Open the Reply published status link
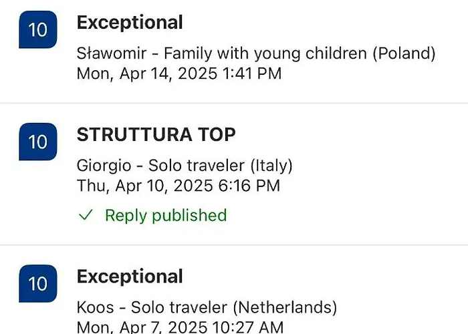 pyautogui.click(x=166, y=215)
